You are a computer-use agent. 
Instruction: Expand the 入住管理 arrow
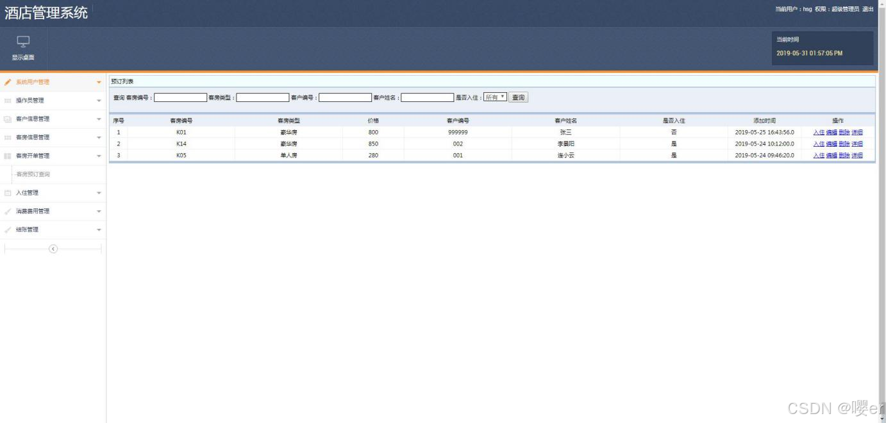point(99,193)
